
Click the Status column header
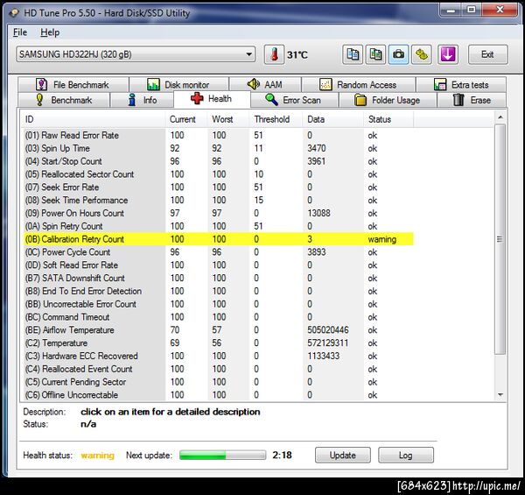[388, 119]
